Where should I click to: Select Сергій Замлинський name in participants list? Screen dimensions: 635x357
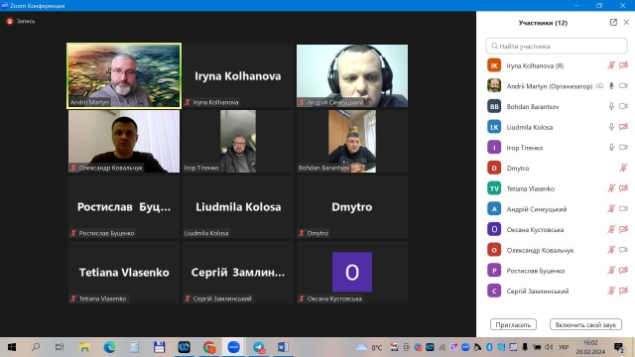pos(538,291)
